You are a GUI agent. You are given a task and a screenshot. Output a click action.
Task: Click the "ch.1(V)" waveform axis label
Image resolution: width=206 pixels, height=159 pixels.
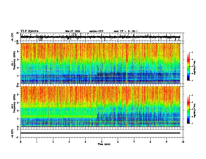[12, 37]
